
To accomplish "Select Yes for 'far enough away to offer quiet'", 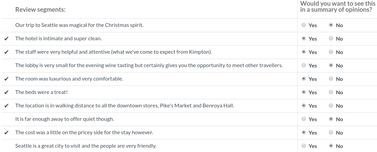I will pyautogui.click(x=304, y=119).
